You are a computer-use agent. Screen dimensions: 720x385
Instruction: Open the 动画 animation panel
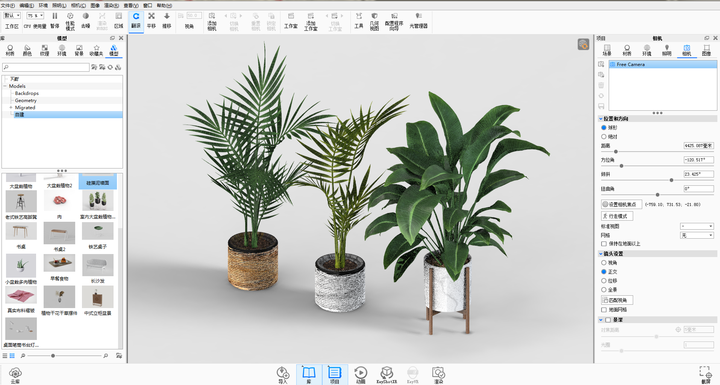pyautogui.click(x=361, y=375)
